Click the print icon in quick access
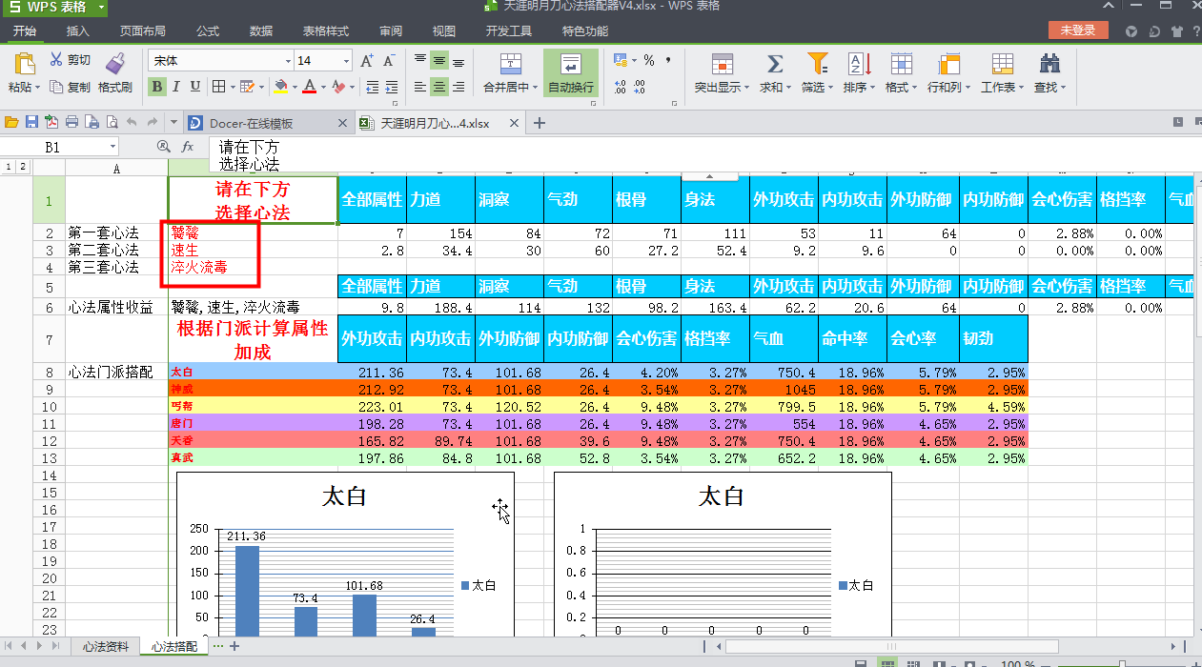This screenshot has width=1202, height=667. [x=71, y=122]
